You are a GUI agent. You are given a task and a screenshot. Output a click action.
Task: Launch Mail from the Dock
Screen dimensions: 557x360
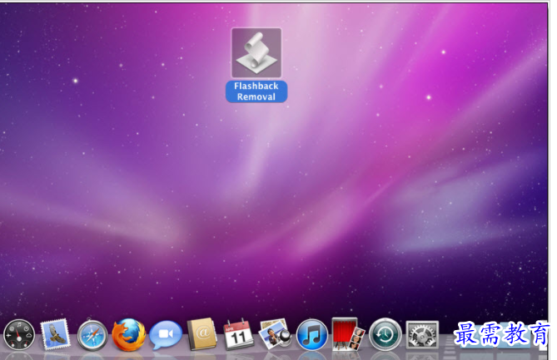tap(55, 335)
